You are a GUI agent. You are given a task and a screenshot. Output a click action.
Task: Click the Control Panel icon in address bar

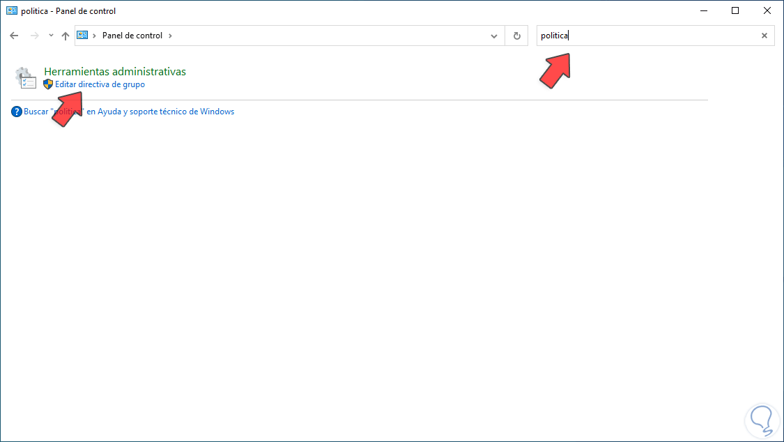point(82,35)
